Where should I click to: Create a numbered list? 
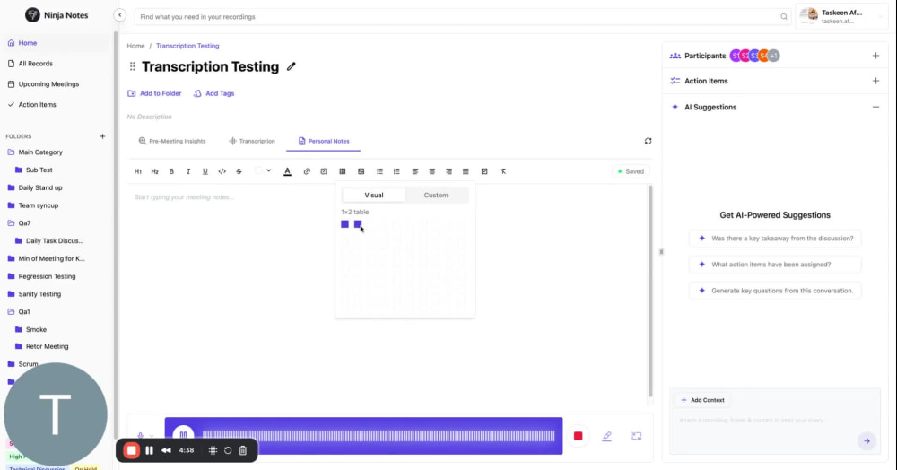pyautogui.click(x=396, y=171)
